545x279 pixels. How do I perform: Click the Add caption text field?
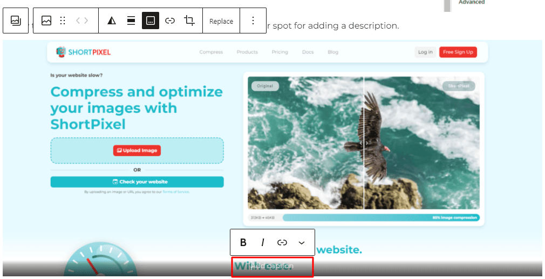click(x=272, y=267)
